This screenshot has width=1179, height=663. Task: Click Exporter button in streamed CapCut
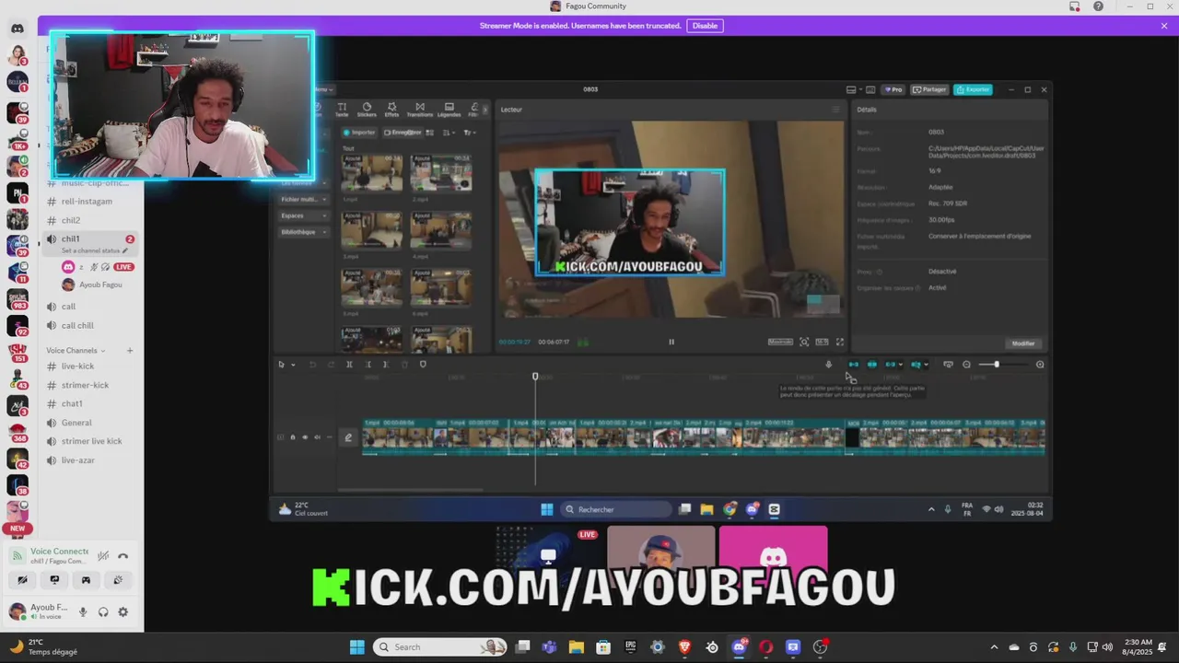[973, 89]
